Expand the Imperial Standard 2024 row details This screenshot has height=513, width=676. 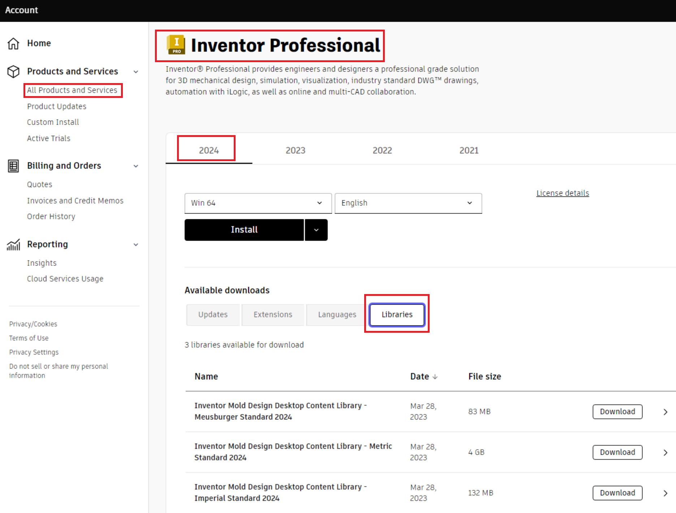pyautogui.click(x=666, y=493)
